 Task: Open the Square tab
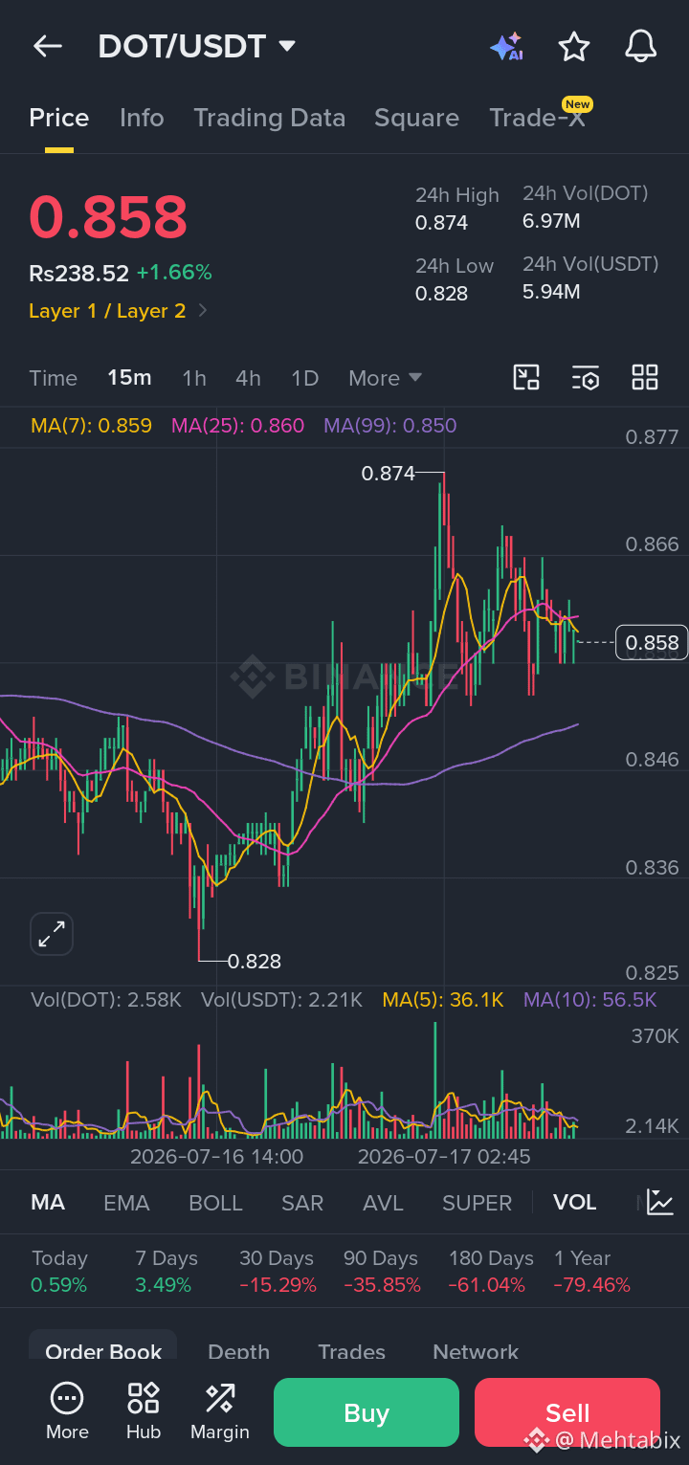click(x=416, y=118)
